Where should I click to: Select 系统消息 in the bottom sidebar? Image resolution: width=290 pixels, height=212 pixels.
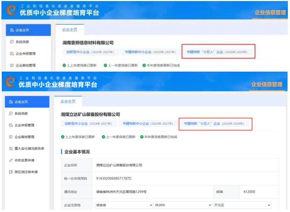[x=27, y=113]
